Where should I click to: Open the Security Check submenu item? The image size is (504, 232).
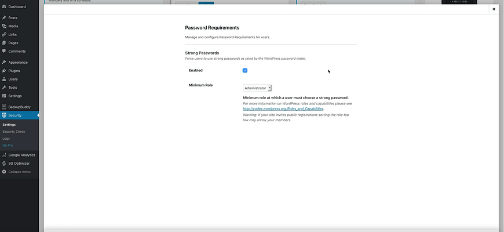(14, 132)
